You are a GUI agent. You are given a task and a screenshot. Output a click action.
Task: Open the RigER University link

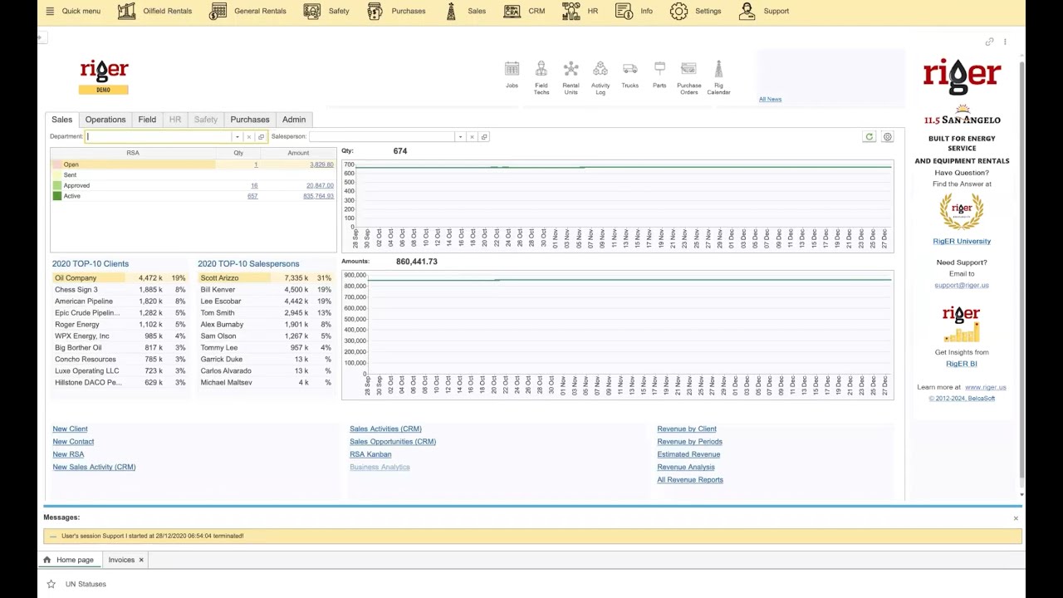pos(962,241)
